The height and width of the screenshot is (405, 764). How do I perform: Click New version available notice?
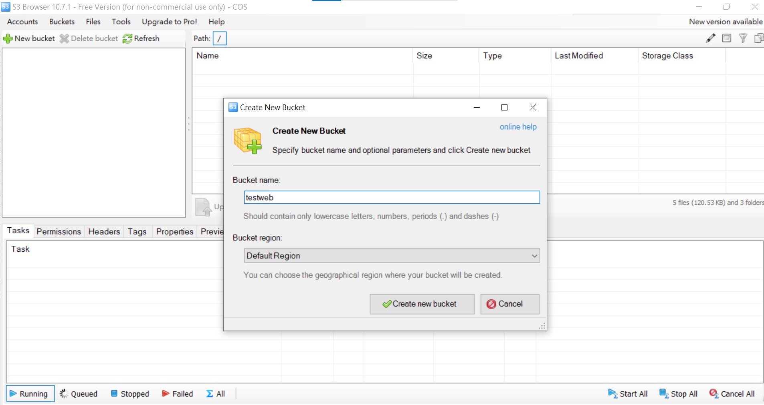(726, 22)
